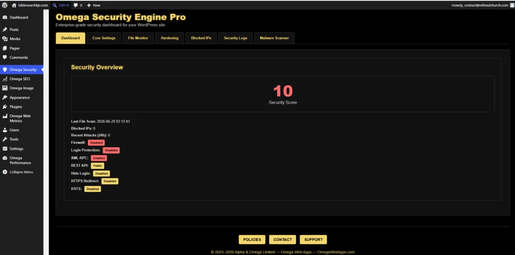Viewport: 515px width, 255px height.
Task: Click the Settings sliders icon
Action: pos(5,149)
